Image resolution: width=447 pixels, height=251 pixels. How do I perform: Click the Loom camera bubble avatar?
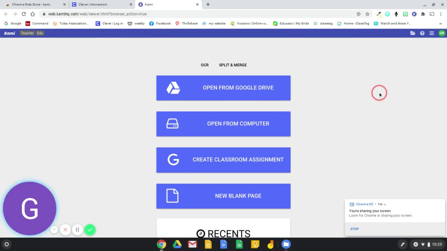(30, 208)
